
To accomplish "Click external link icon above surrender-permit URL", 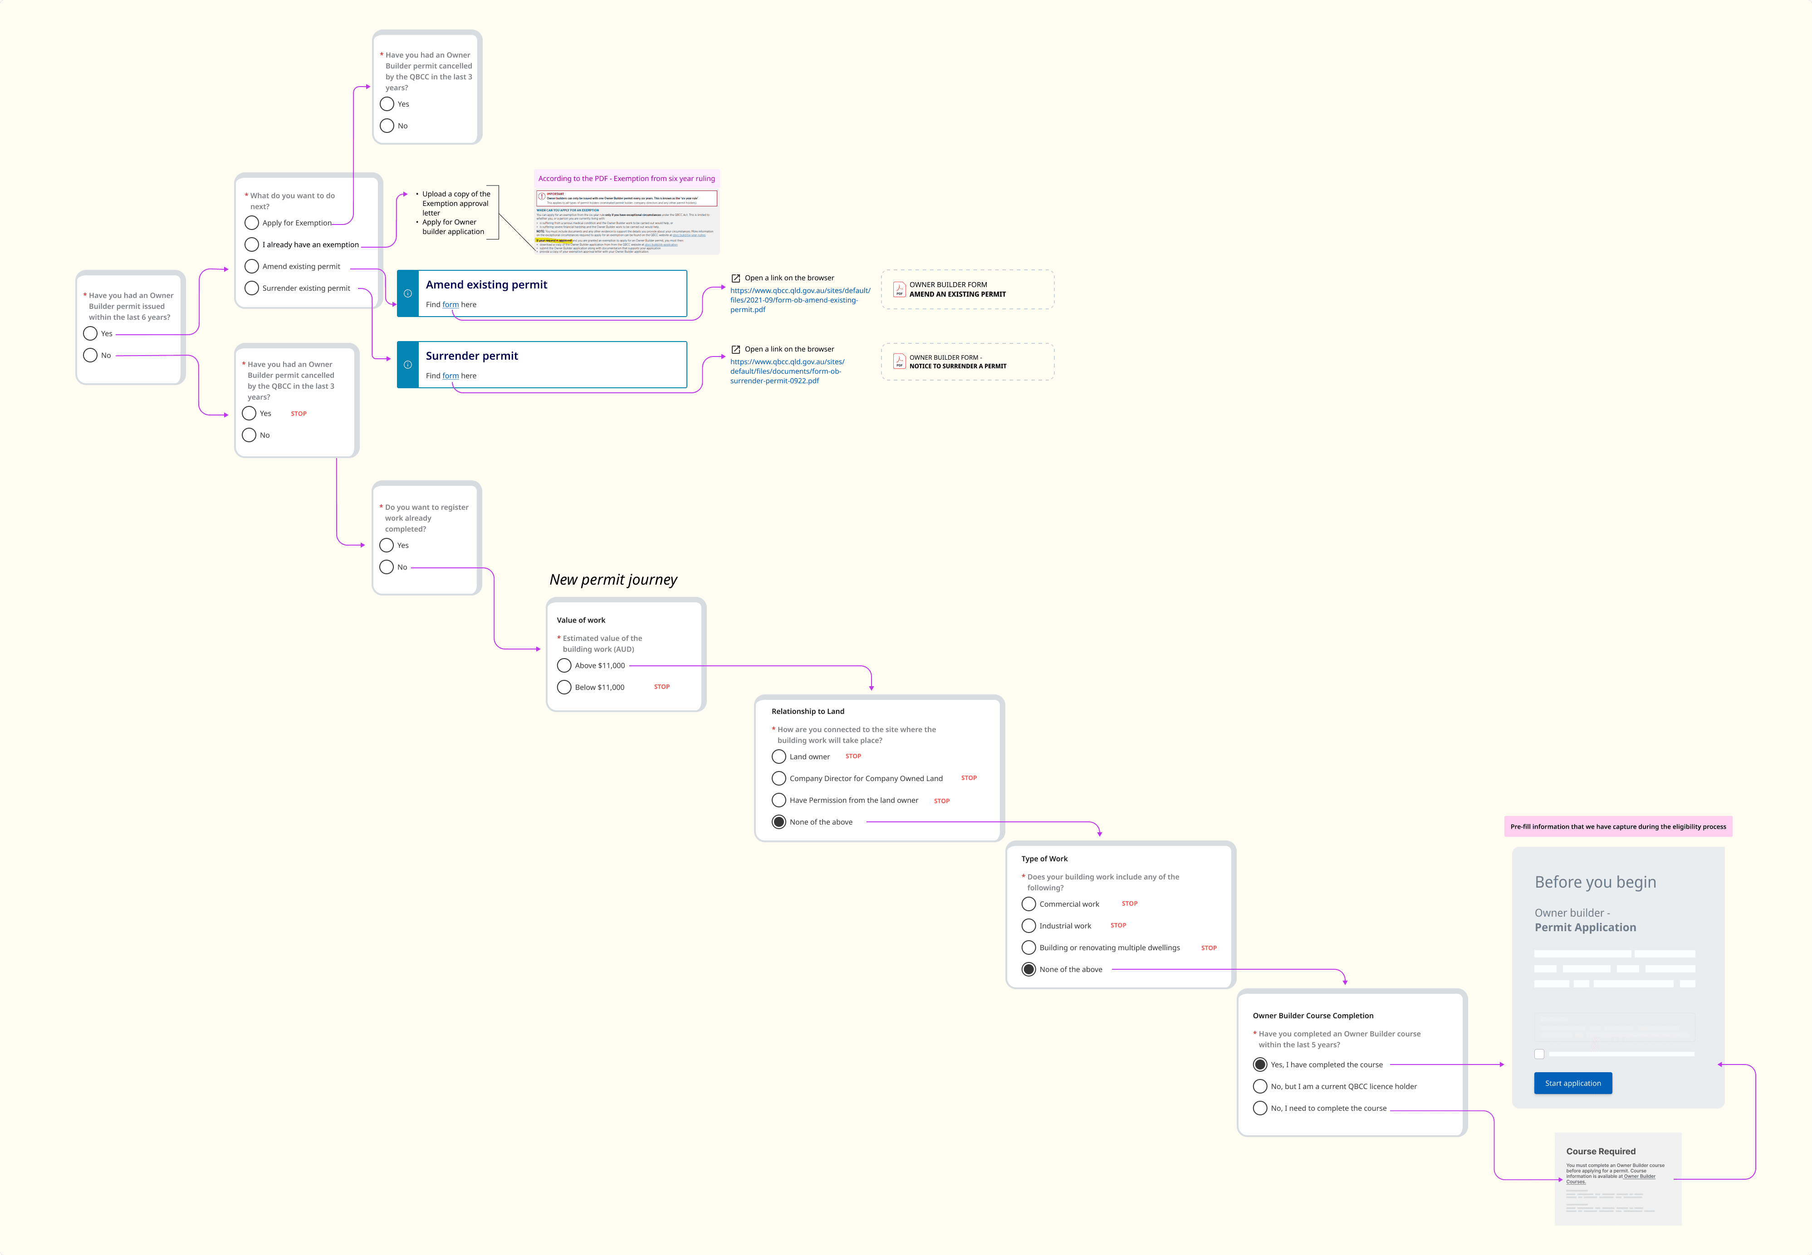I will click(x=735, y=349).
